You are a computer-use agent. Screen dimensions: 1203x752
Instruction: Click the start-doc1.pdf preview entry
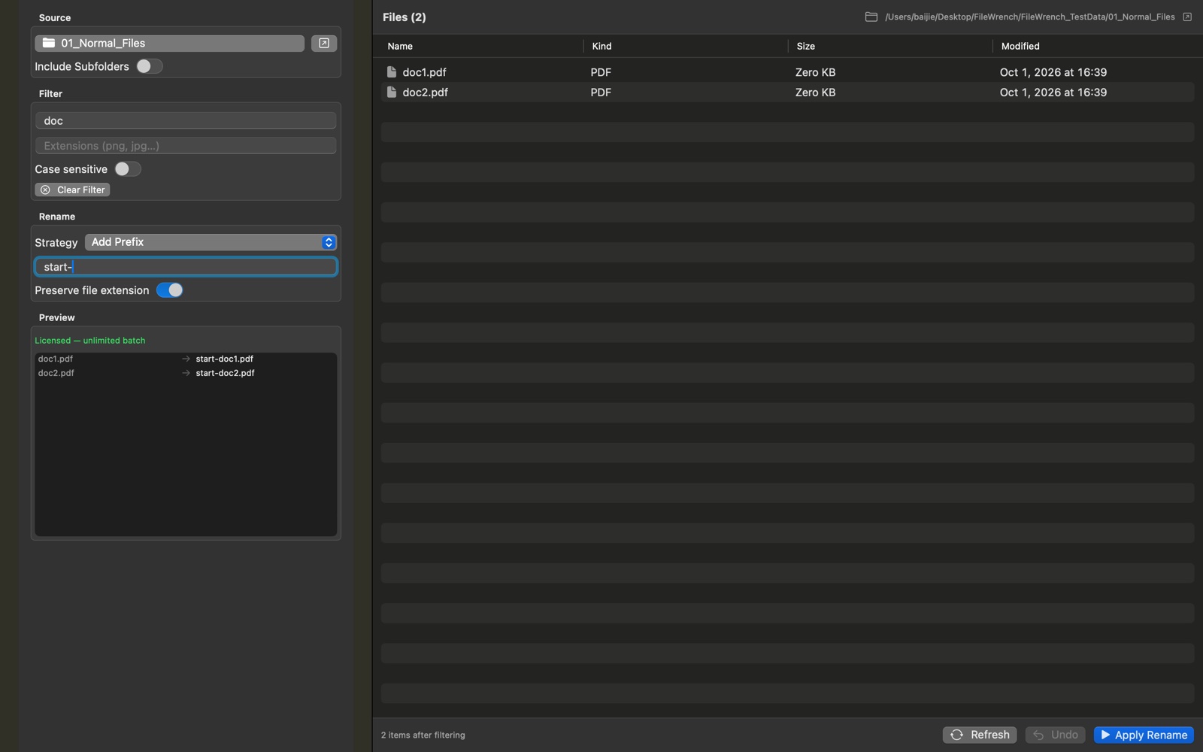click(x=224, y=359)
